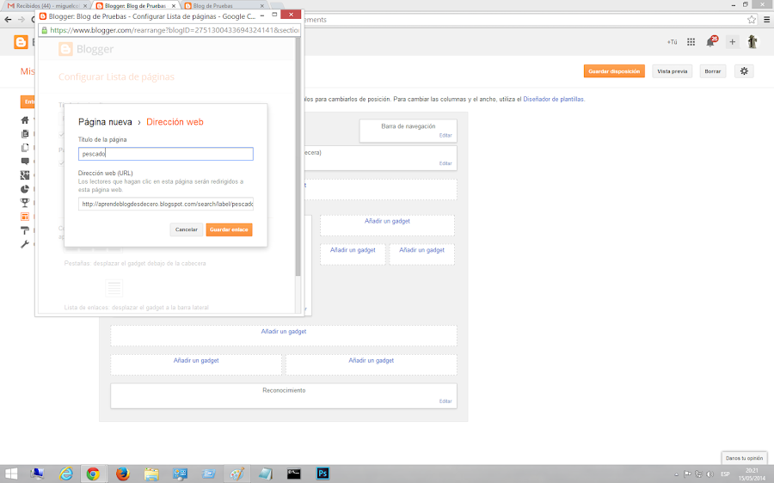Click +Tú link in header
This screenshot has width=774, height=483.
pyautogui.click(x=672, y=42)
